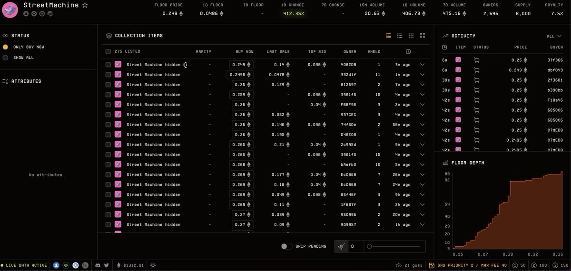571x271 pixels.
Task: Open the Activity ALL filter dropdown
Action: coord(554,36)
